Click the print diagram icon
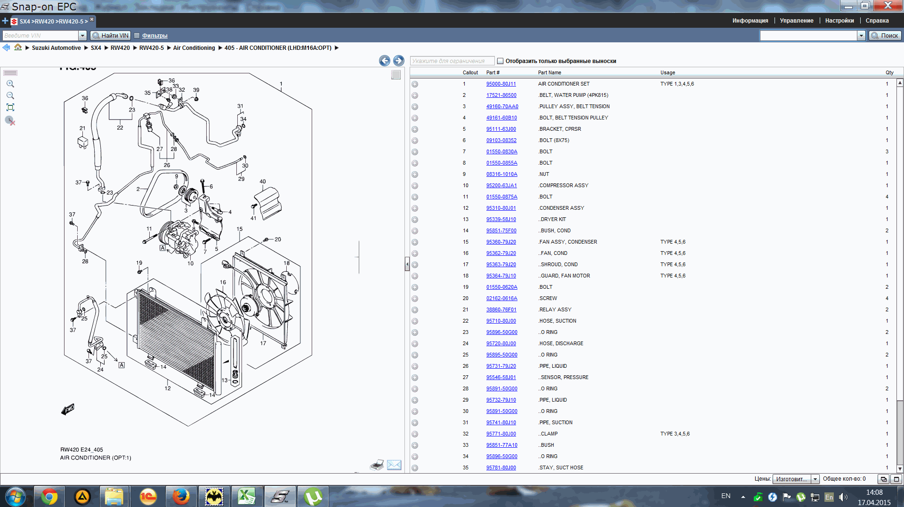Image resolution: width=904 pixels, height=507 pixels. (377, 465)
